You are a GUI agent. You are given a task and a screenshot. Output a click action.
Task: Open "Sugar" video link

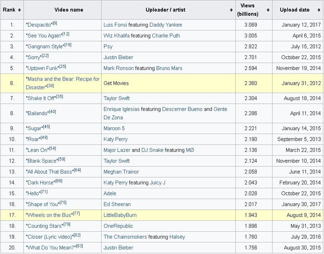click(35, 129)
